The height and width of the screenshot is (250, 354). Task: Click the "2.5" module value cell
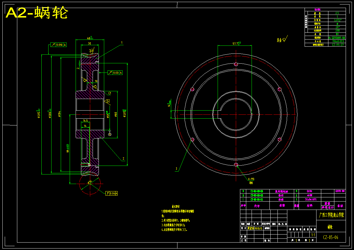tap(337, 13)
